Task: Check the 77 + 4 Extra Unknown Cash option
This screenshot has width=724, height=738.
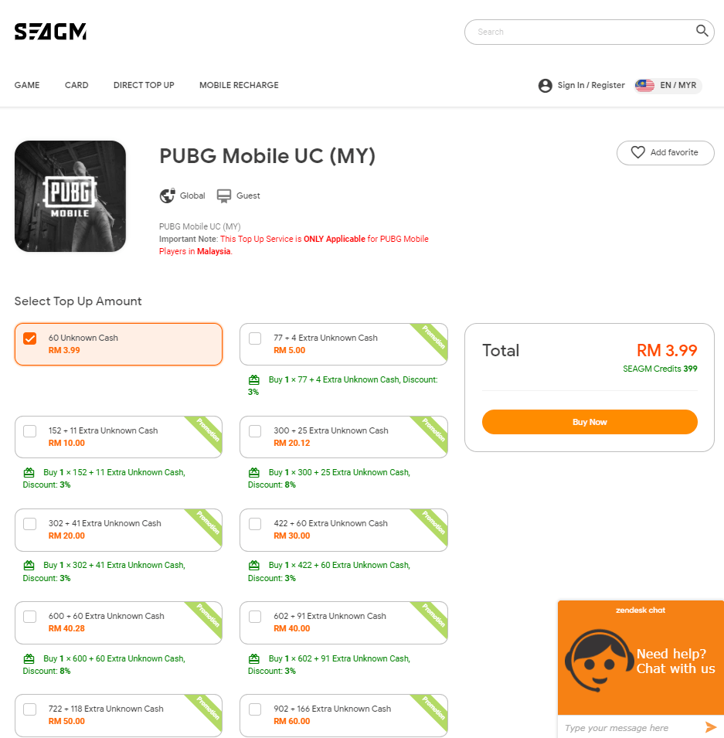Action: pos(255,338)
